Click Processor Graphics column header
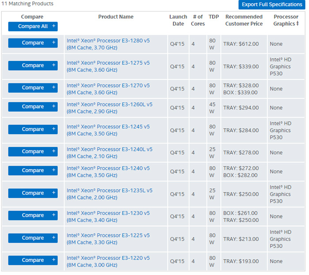The height and width of the screenshot is (275, 309). tap(286, 20)
